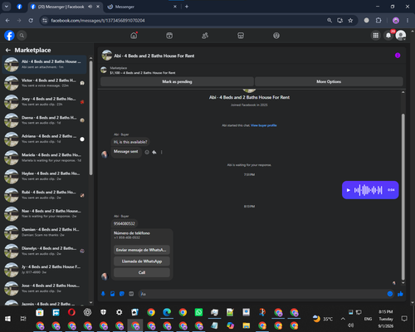This screenshot has height=332, width=415.
Task: Attach a photo file icon
Action: pos(113,294)
